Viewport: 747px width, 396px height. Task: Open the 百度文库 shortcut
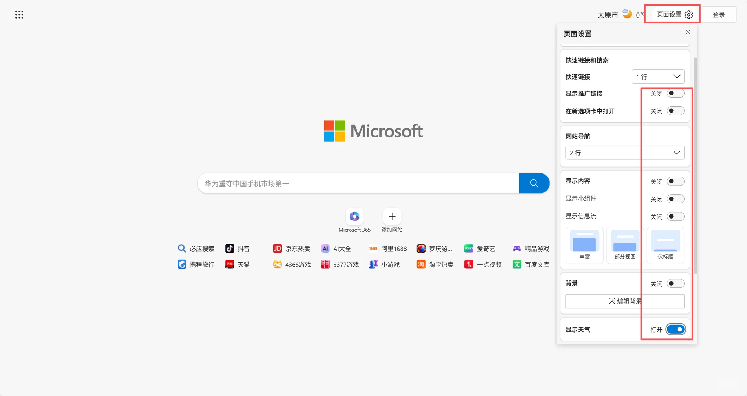click(x=517, y=264)
